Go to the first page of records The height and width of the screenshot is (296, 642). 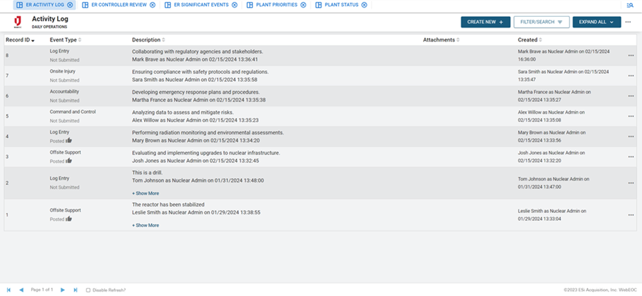point(9,290)
